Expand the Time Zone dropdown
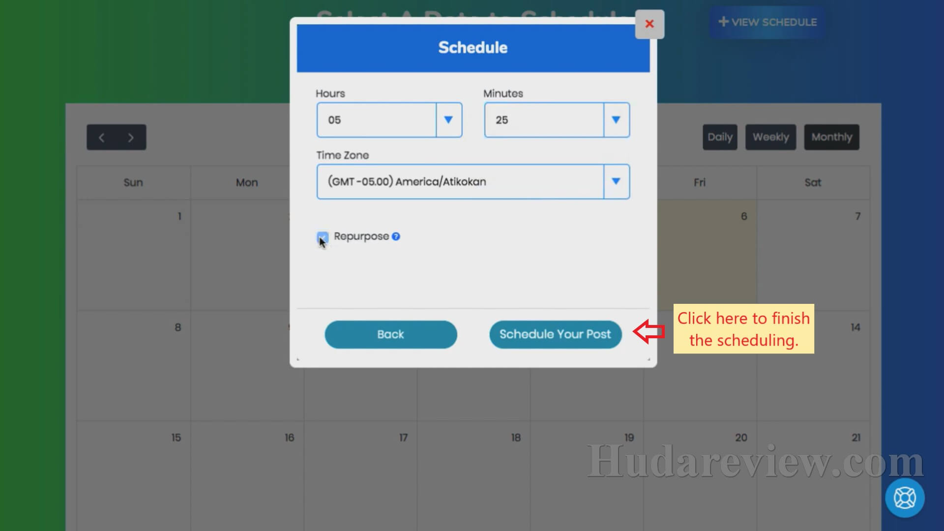 615,181
